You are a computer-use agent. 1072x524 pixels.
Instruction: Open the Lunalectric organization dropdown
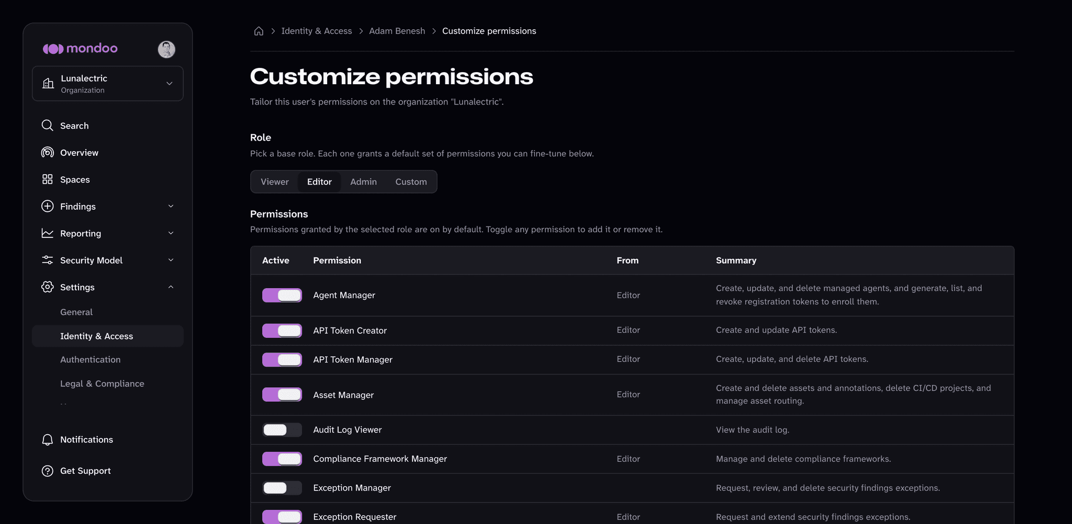108,84
